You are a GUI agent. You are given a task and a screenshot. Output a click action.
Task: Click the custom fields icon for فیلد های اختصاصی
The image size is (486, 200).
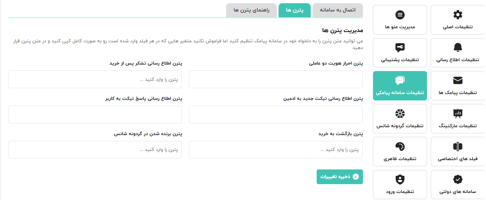pos(458,146)
